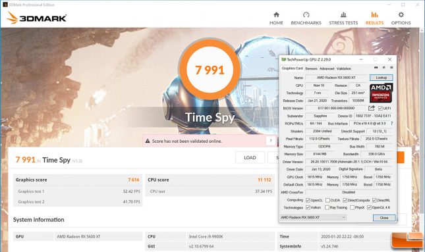This screenshot has height=252, width=425.
Task: Click the AMD Radeon RX 5600 XT GPU value in 3DMark
Action: point(78,237)
